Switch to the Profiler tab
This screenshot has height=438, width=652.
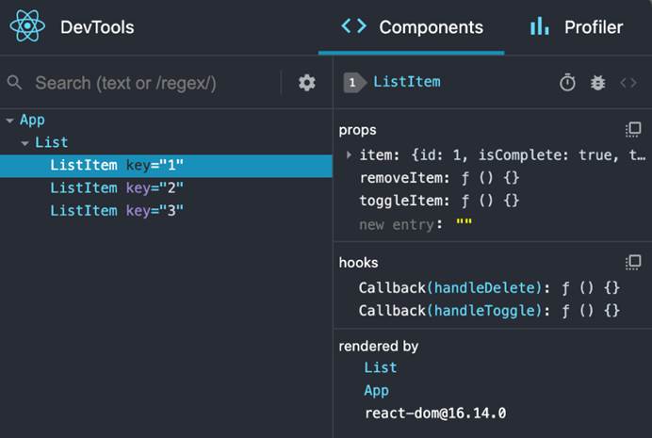[577, 27]
